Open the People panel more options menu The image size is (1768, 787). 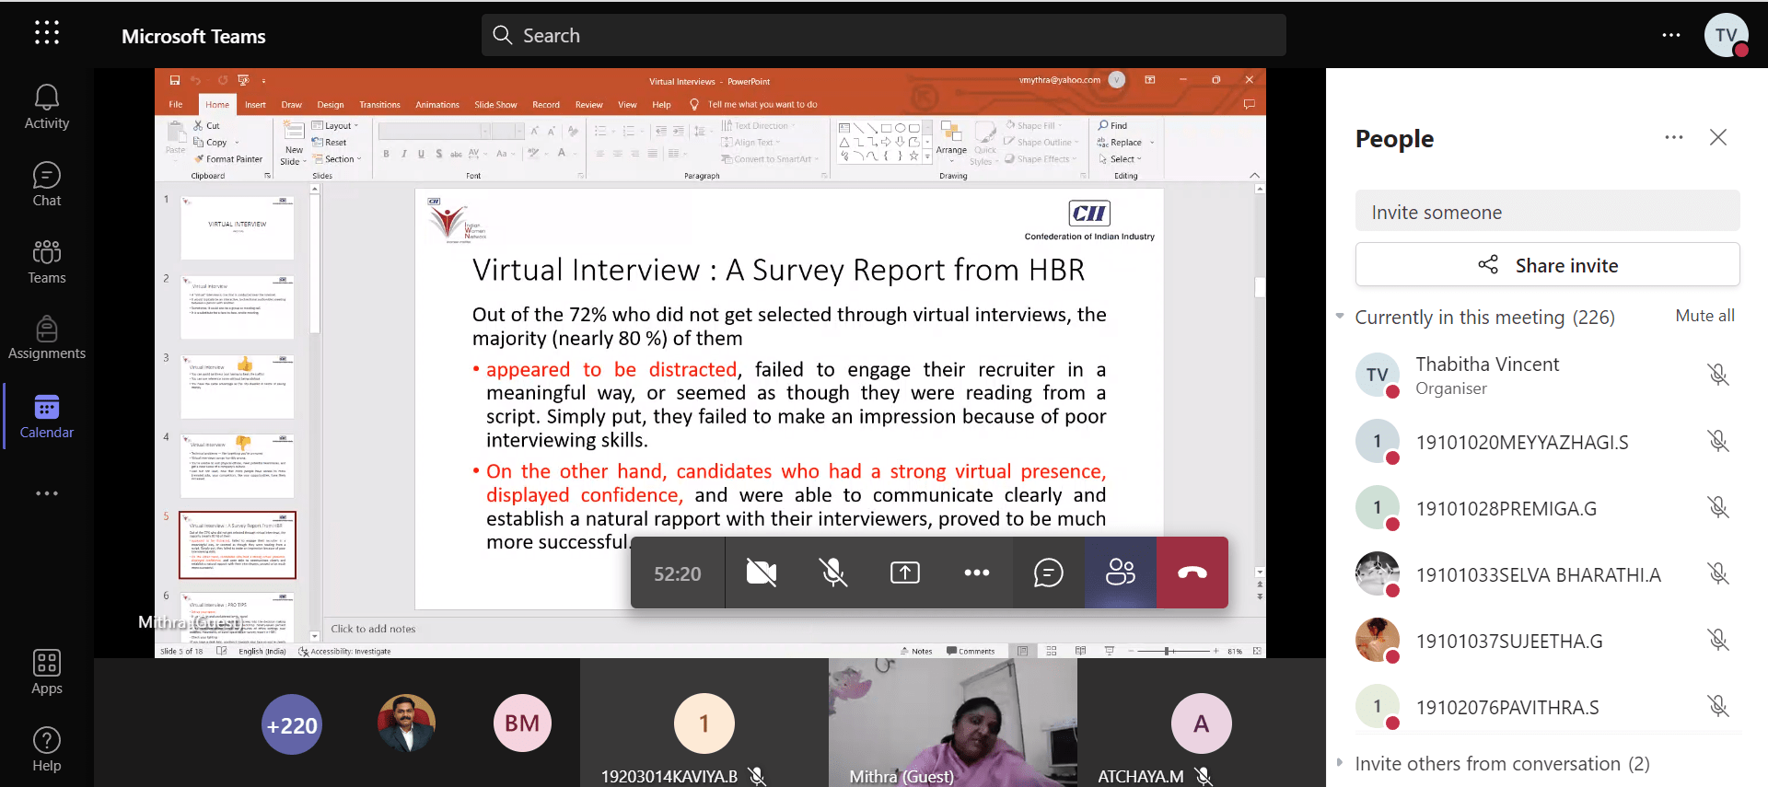click(1673, 137)
